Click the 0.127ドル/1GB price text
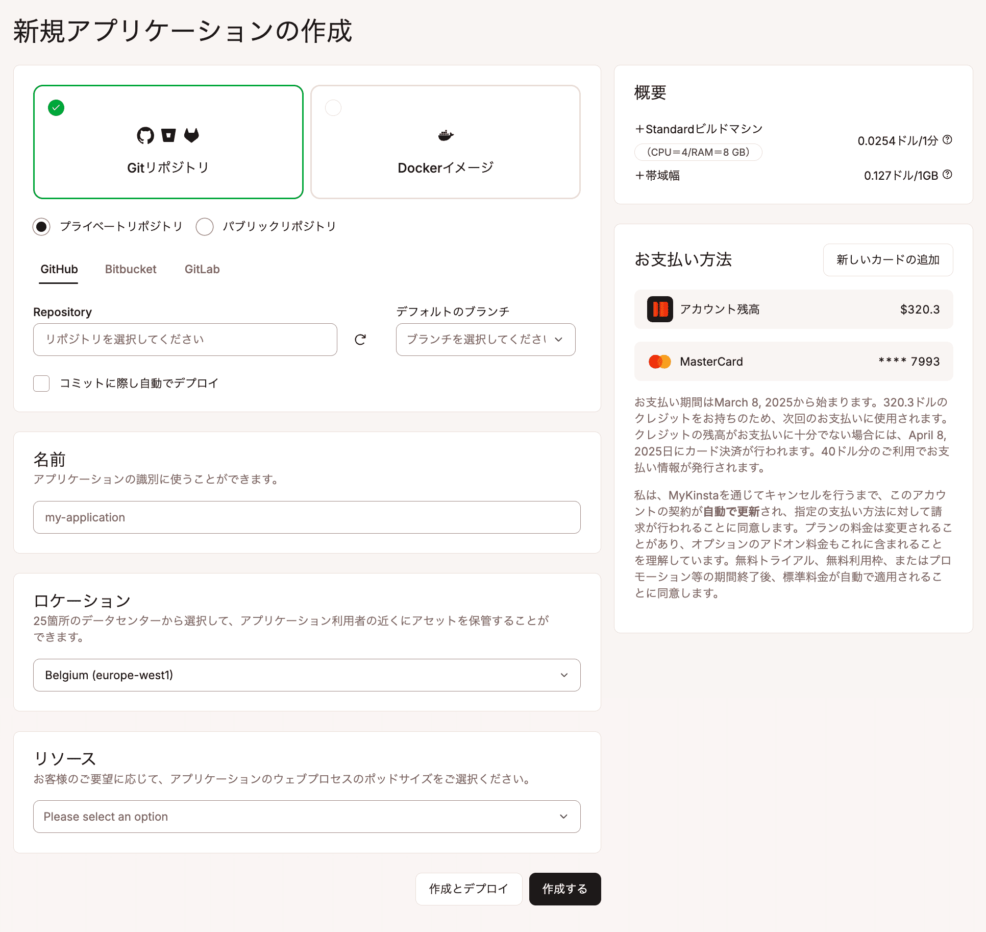Screen dimensions: 986x932 [x=901, y=176]
